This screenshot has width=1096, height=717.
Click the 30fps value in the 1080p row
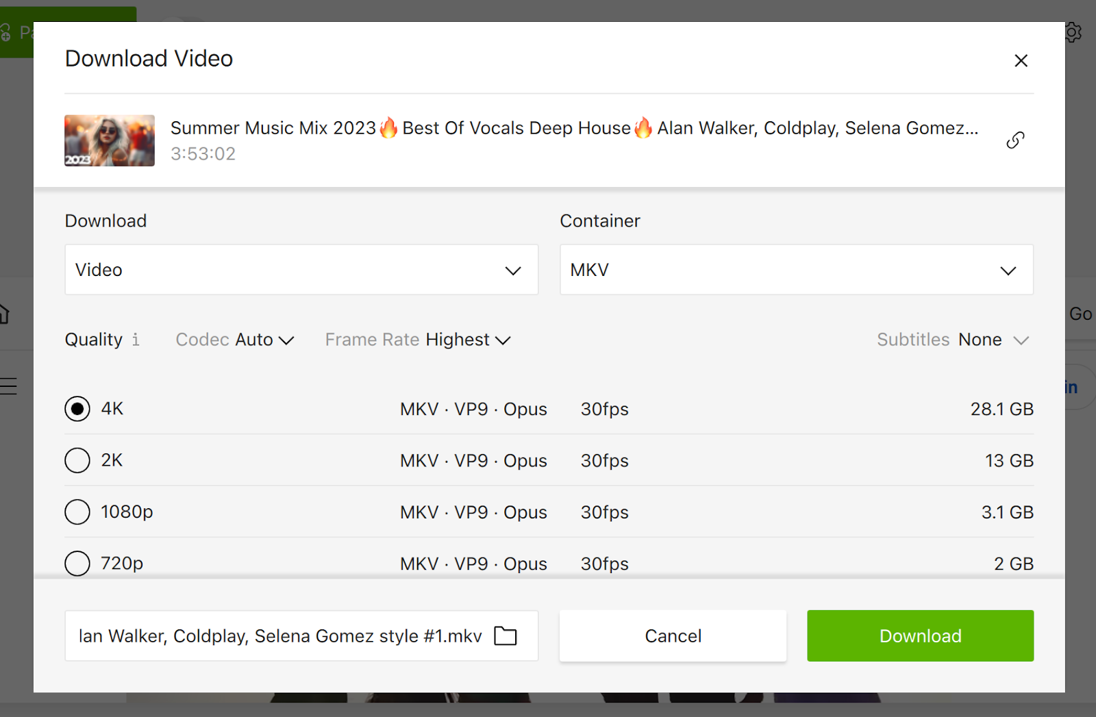coord(605,512)
